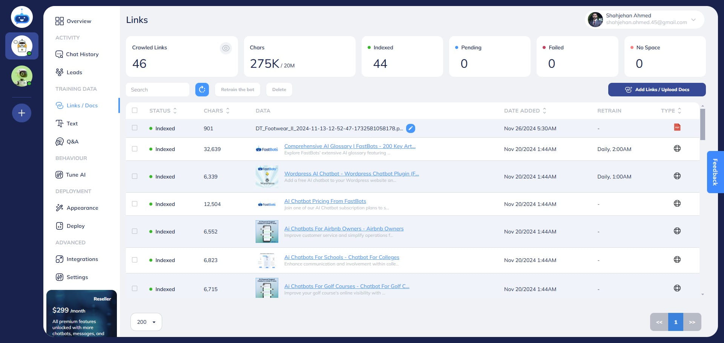Expand the Shahjehan Ahmed account menu
Image resolution: width=724 pixels, height=343 pixels.
pyautogui.click(x=693, y=20)
